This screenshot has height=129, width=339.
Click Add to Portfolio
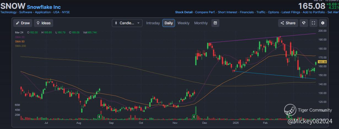(314, 12)
